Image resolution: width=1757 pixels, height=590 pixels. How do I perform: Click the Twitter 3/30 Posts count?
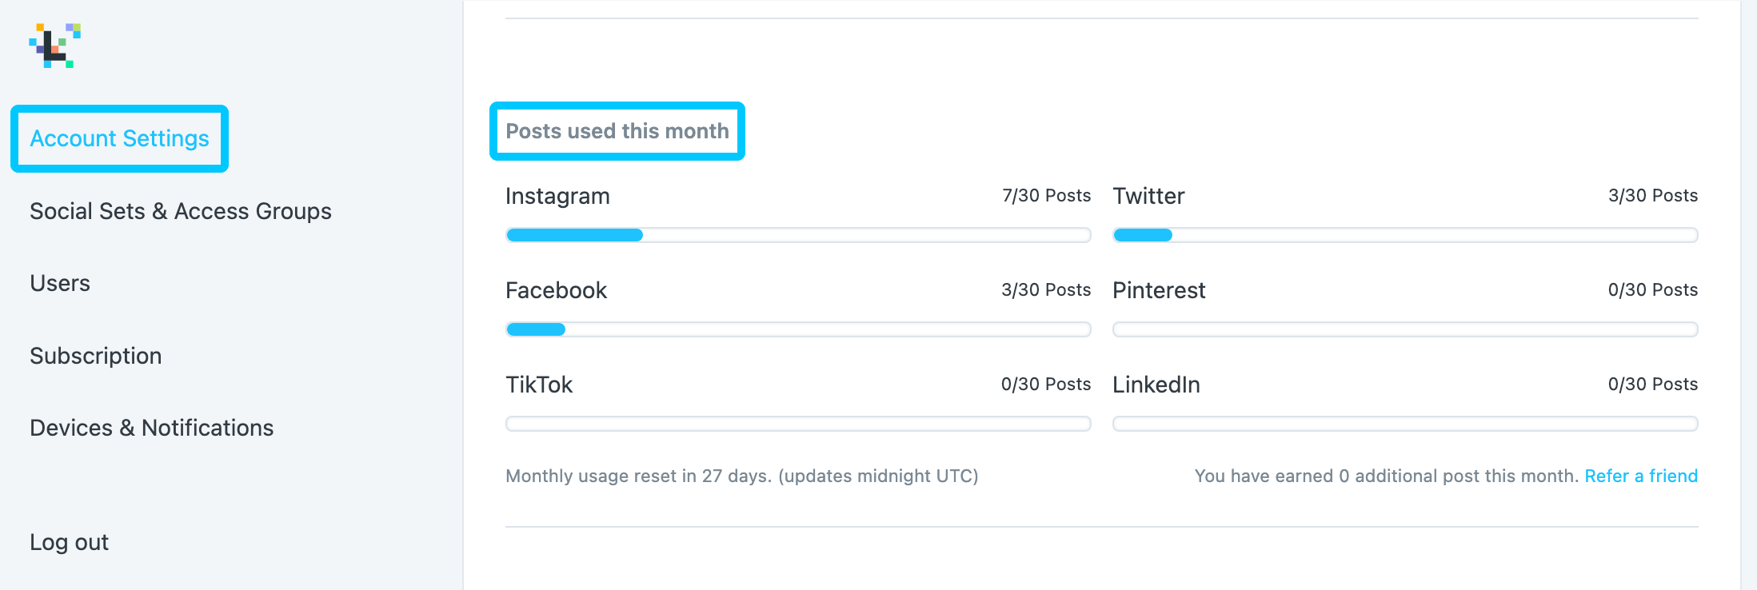pos(1653,196)
